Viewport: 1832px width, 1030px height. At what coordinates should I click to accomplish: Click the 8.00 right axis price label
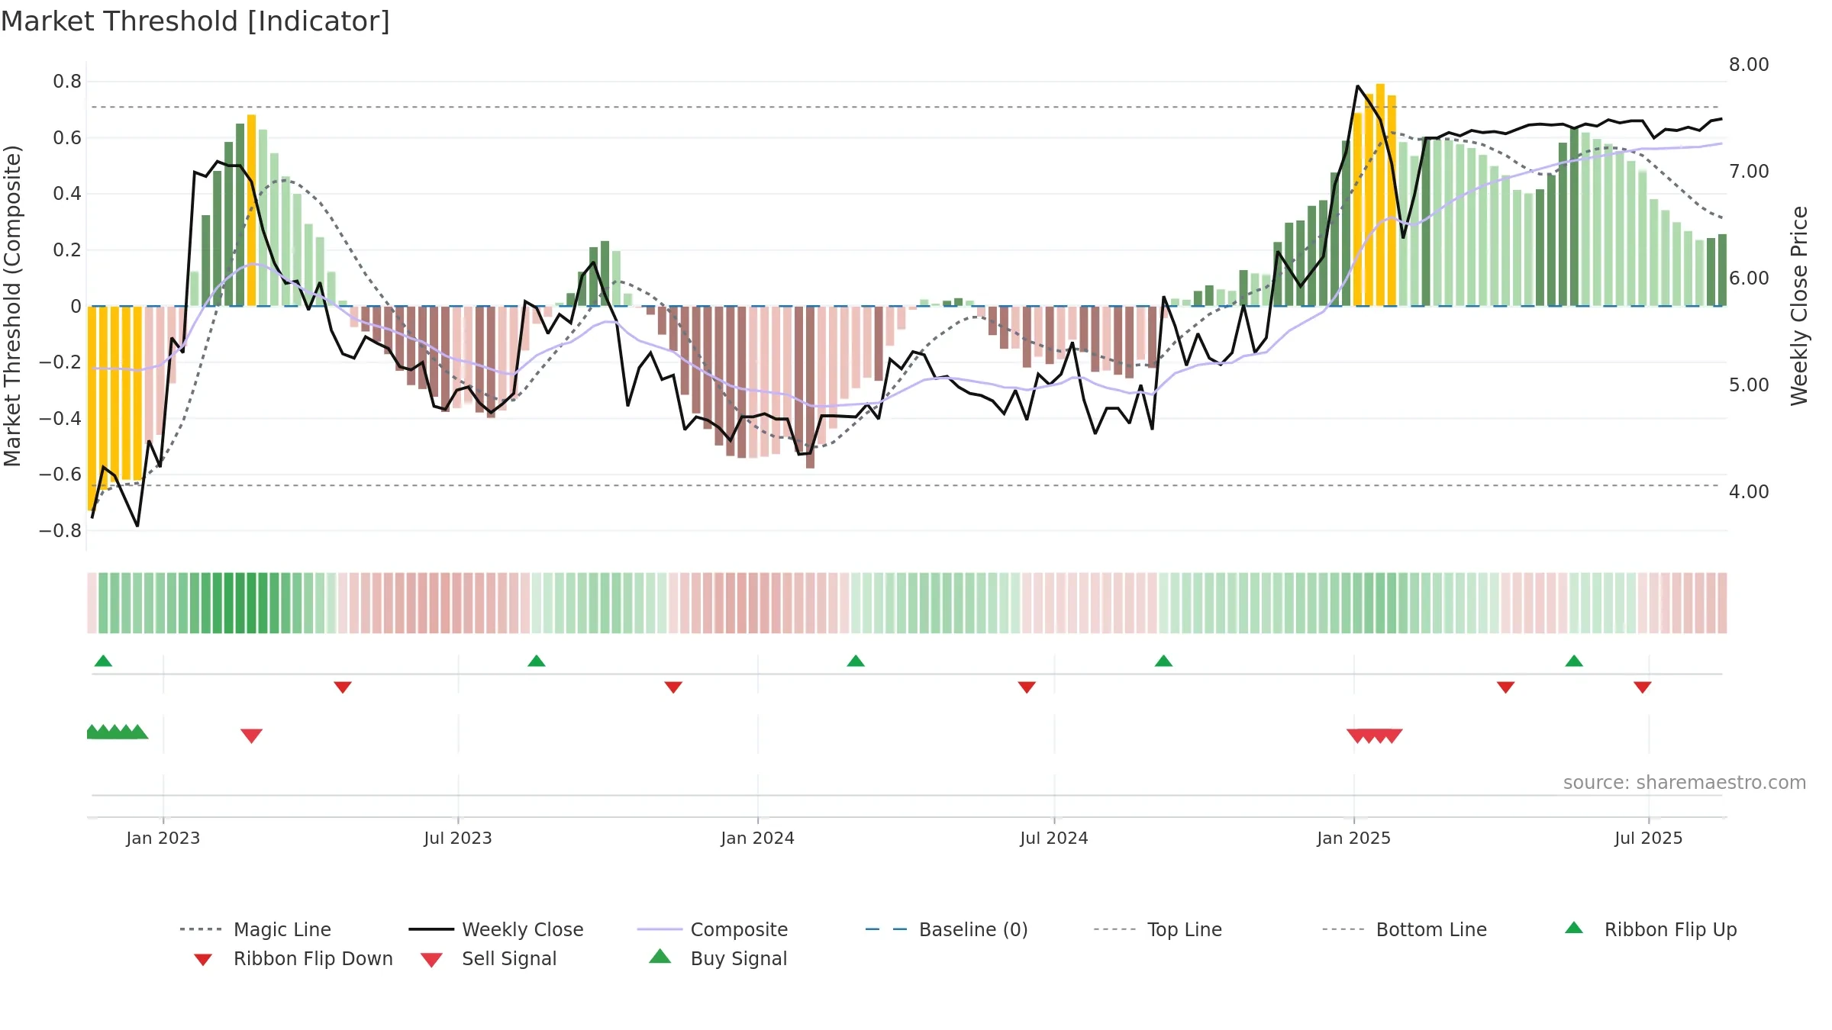(x=1749, y=64)
